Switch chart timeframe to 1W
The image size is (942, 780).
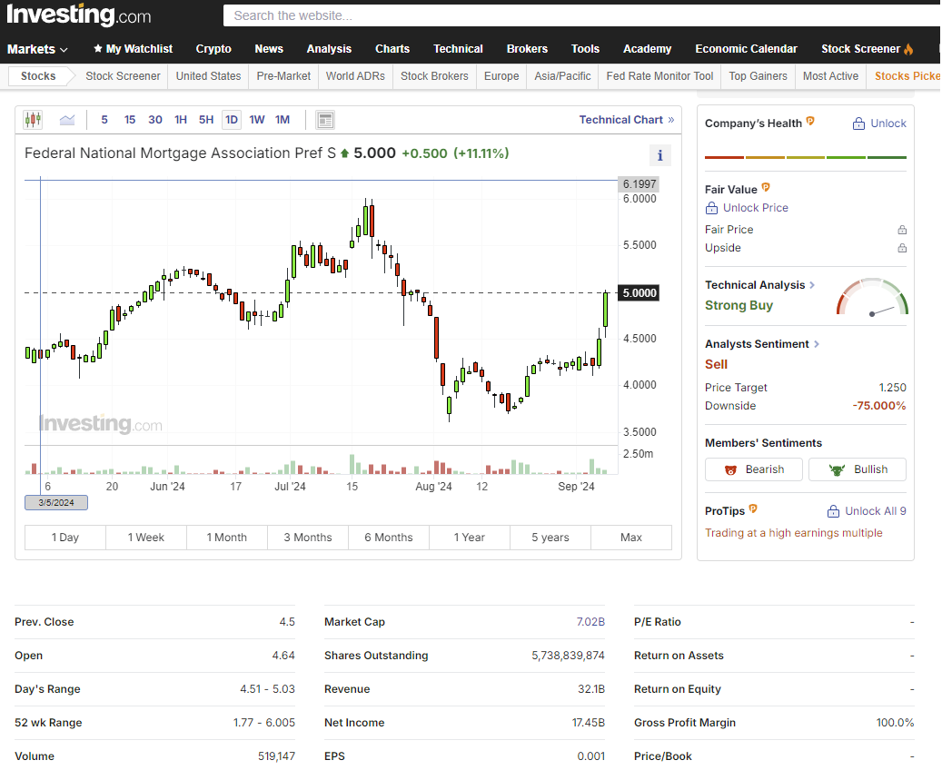(x=256, y=119)
